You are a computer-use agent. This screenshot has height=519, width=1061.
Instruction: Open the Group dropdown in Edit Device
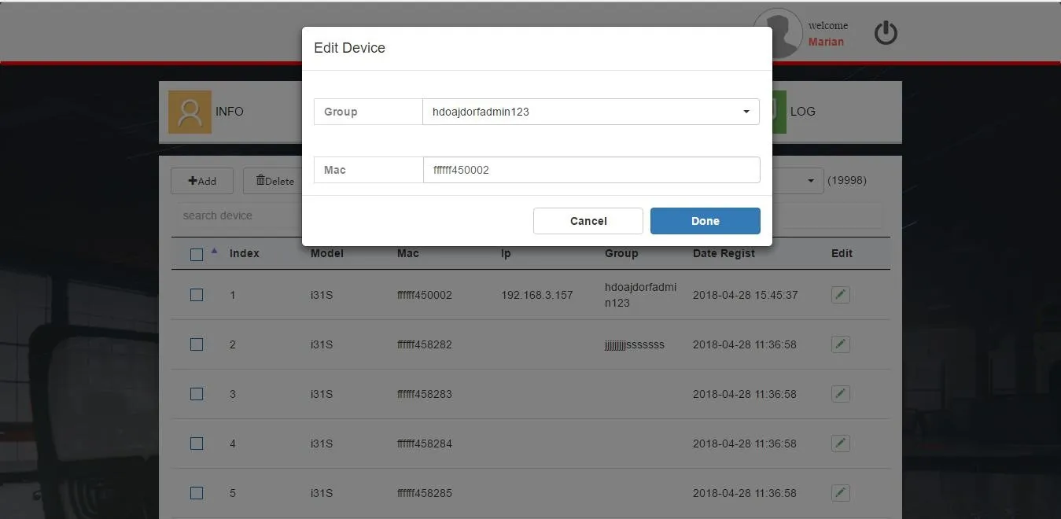click(746, 112)
